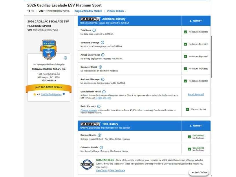Visit the recalls.gm.com link
This screenshot has width=236, height=177.
pyautogui.click(x=103, y=98)
